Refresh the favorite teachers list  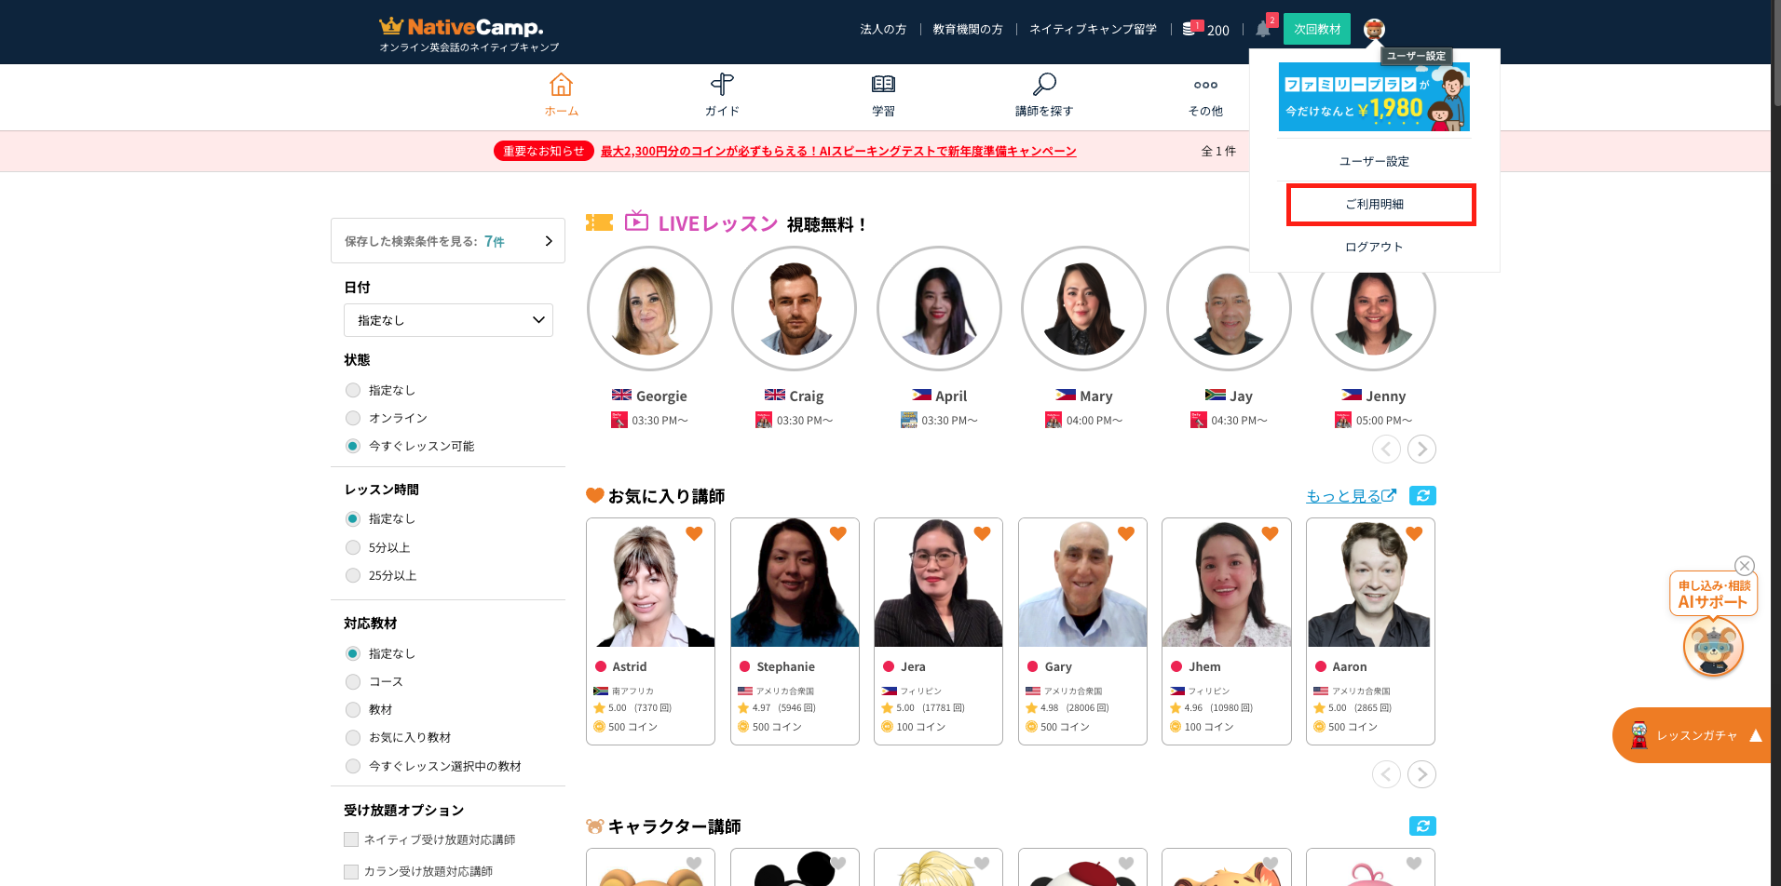[x=1422, y=496]
